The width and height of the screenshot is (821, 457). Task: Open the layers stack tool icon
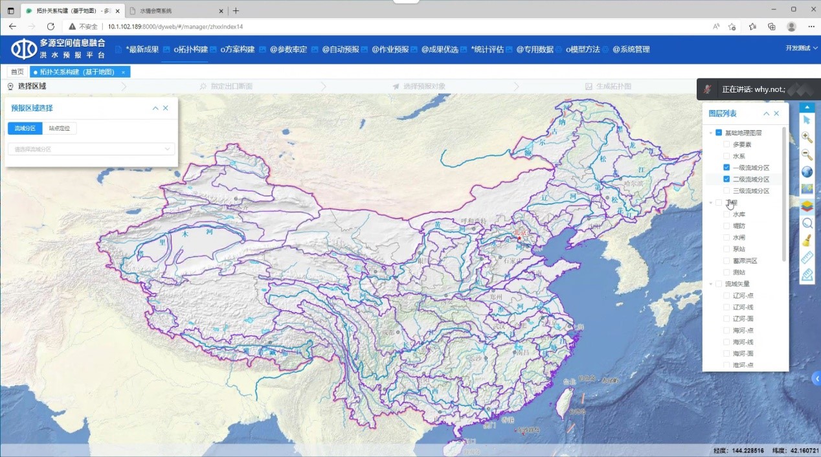click(807, 206)
